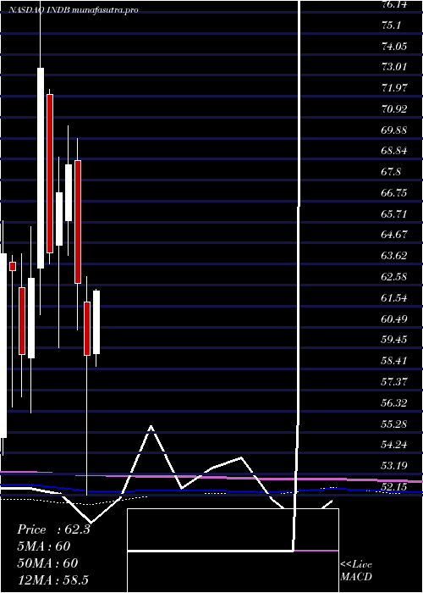Click the 50MA : 60 readout
Screen dimensions: 423x593
coord(47,563)
